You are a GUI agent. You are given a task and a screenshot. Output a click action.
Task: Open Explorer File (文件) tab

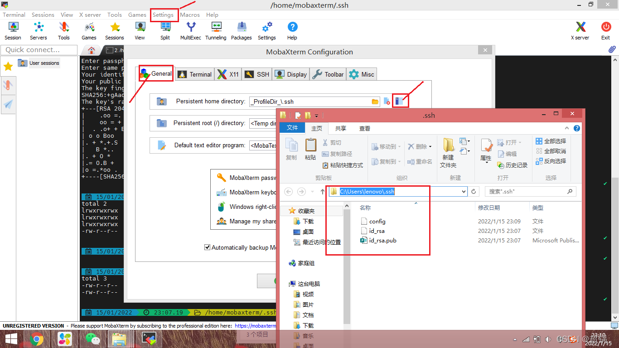point(292,128)
